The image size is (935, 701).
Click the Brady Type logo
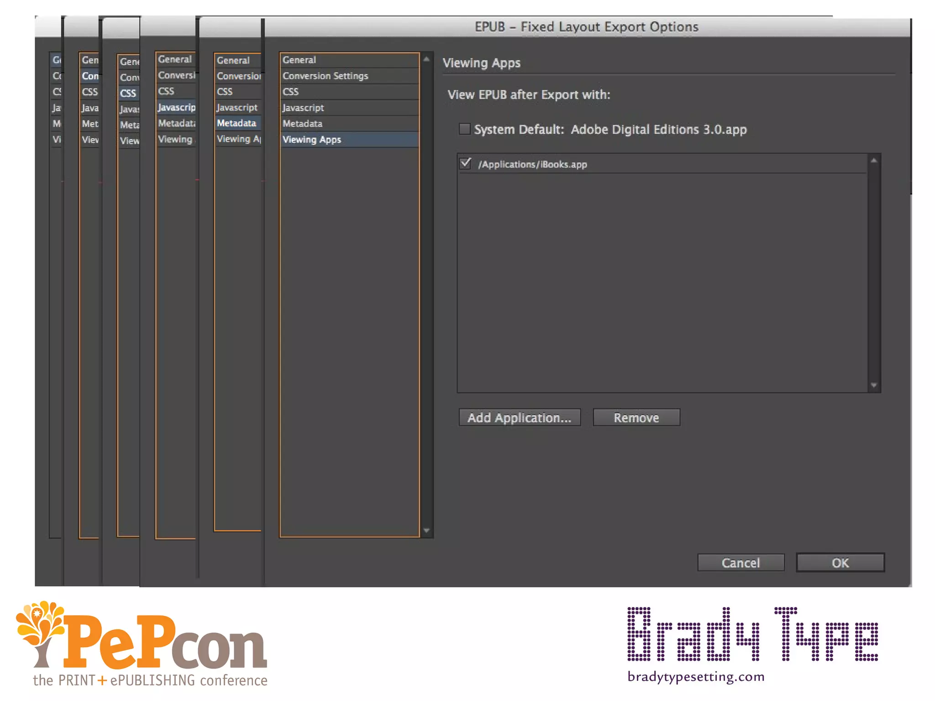pos(752,634)
